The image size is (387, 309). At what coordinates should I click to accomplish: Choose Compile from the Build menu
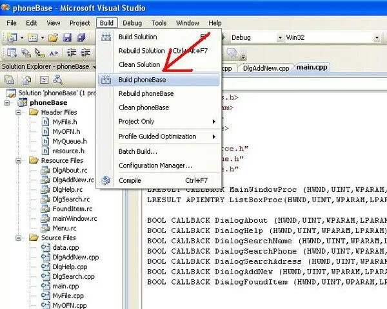tap(159, 180)
